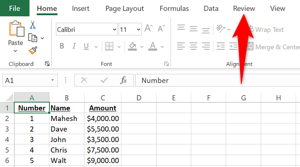Switch to the Formulas tab
This screenshot has height=167, width=300.
click(x=174, y=8)
